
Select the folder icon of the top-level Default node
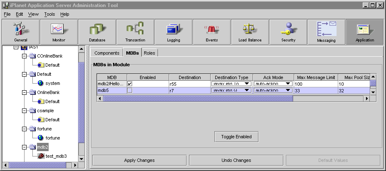[x=32, y=74]
